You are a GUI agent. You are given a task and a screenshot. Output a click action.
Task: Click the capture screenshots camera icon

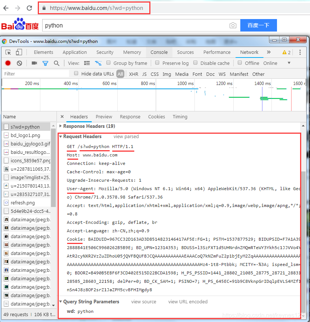click(x=34, y=63)
